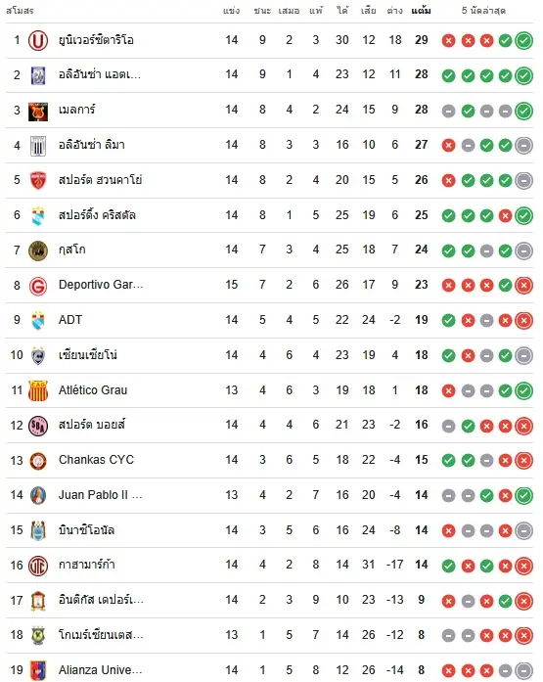Click the Atlético Grau striped crest
The width and height of the screenshot is (543, 682).
38,390
